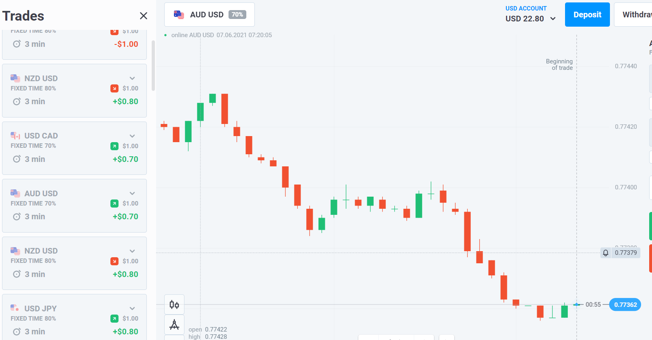
Task: Click the clock icon on the AUD USD trade
Action: click(x=17, y=217)
